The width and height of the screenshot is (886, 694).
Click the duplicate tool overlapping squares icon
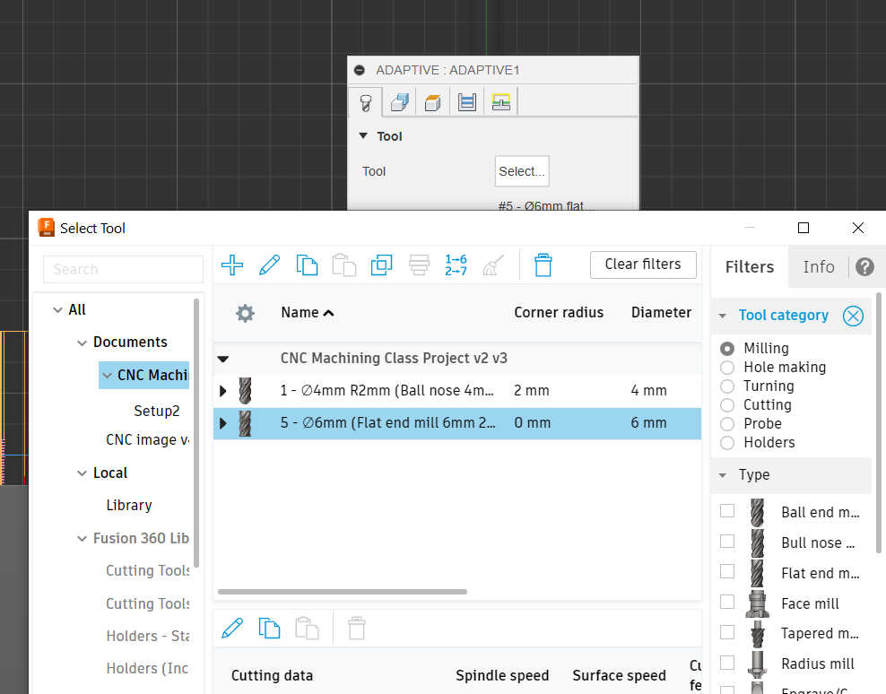point(381,265)
